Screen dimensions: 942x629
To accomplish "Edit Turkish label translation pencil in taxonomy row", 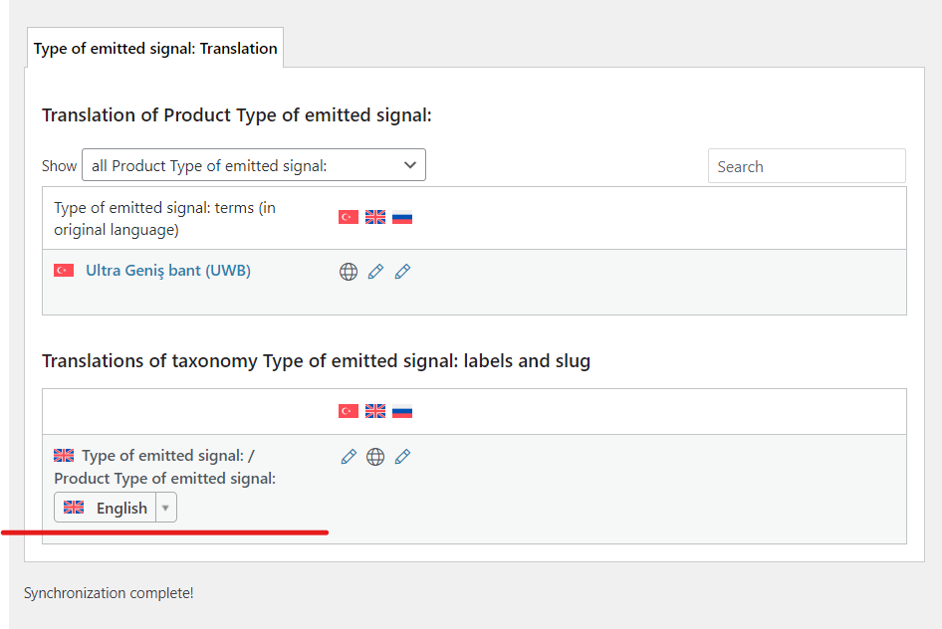I will 349,457.
